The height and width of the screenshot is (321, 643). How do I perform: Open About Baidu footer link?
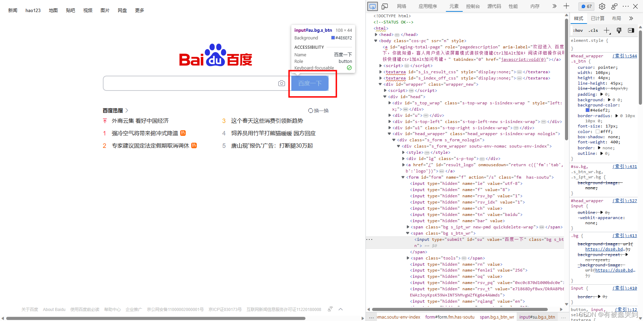tap(54, 309)
